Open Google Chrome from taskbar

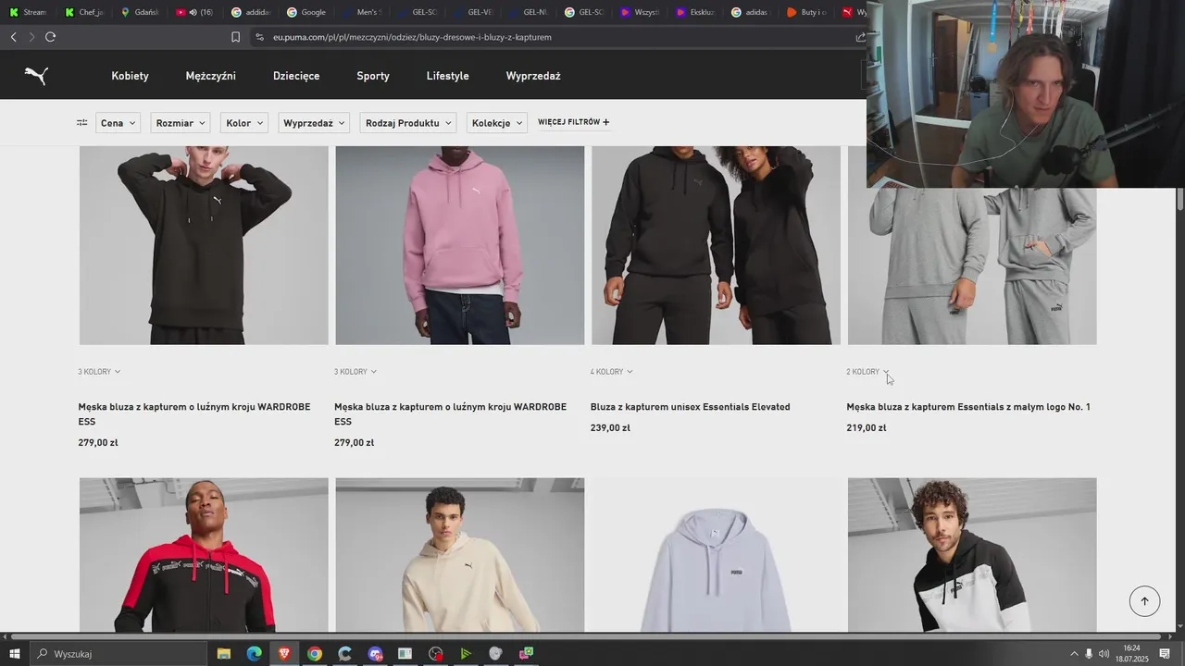(x=315, y=654)
